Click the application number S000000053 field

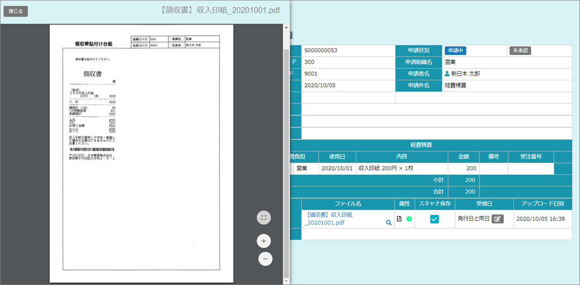pos(348,51)
